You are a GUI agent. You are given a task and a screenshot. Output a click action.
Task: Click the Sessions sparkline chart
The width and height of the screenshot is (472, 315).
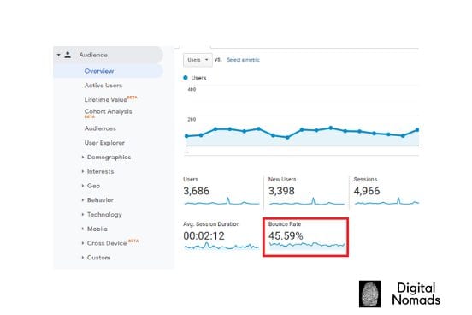pyautogui.click(x=386, y=201)
